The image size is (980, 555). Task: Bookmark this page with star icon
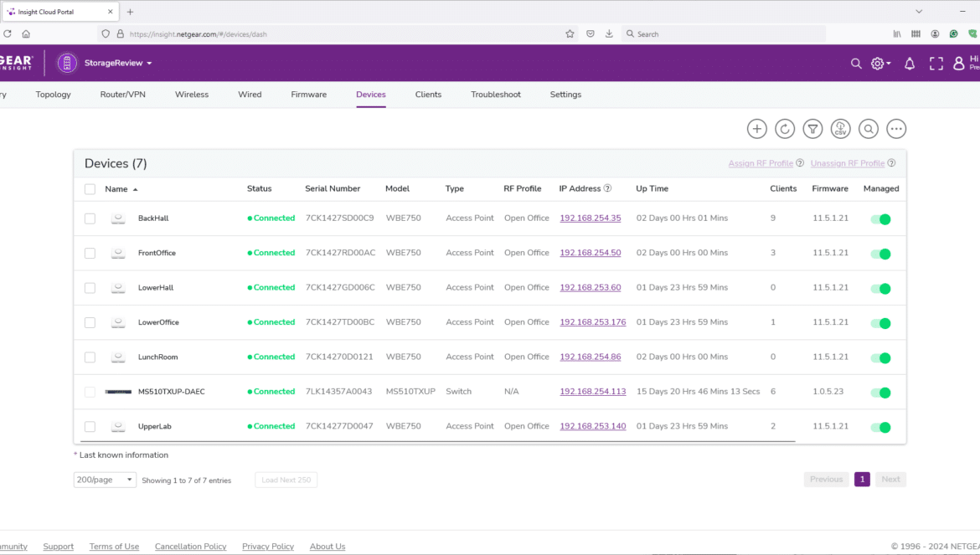(x=570, y=33)
